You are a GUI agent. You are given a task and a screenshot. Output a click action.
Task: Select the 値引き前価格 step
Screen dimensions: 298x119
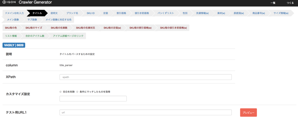142,13
